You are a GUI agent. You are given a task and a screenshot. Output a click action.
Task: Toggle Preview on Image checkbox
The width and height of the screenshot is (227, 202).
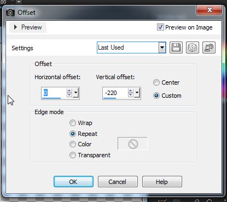[160, 27]
